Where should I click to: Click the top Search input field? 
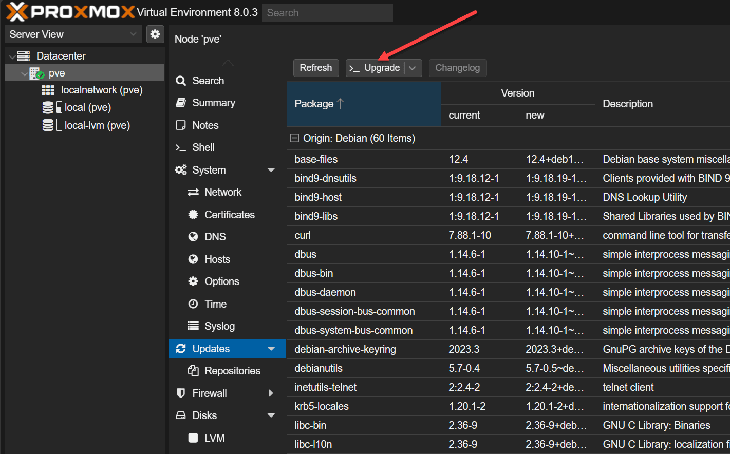tap(327, 13)
